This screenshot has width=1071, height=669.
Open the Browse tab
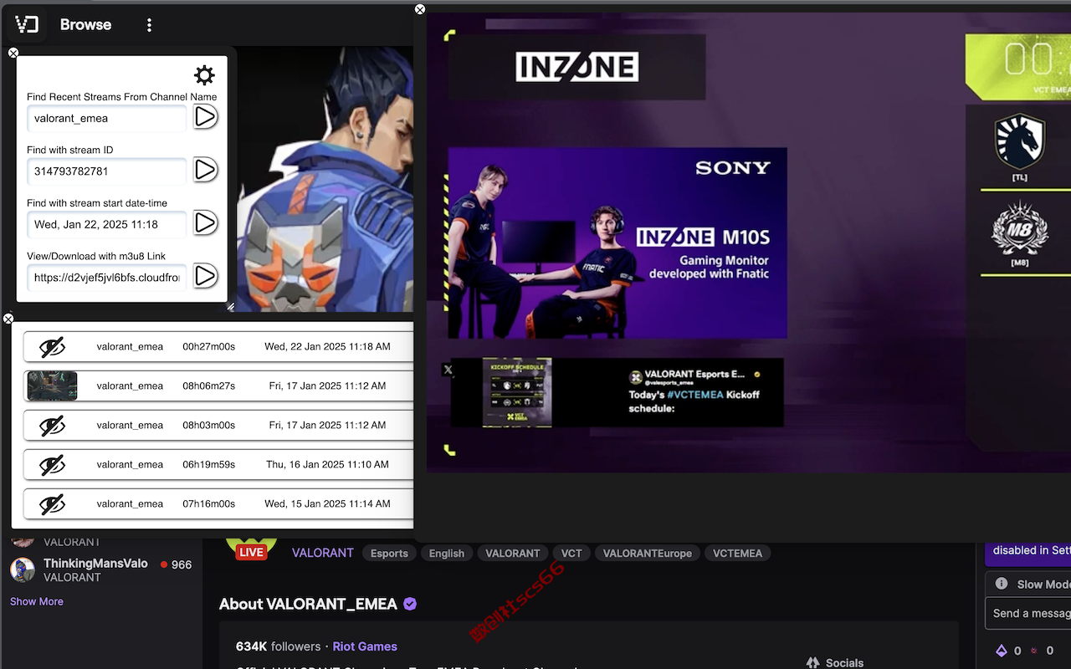tap(85, 25)
